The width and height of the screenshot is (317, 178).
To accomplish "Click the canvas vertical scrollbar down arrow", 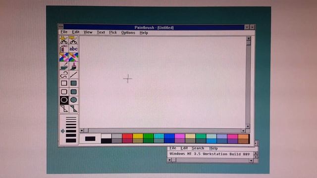I will (x=248, y=127).
